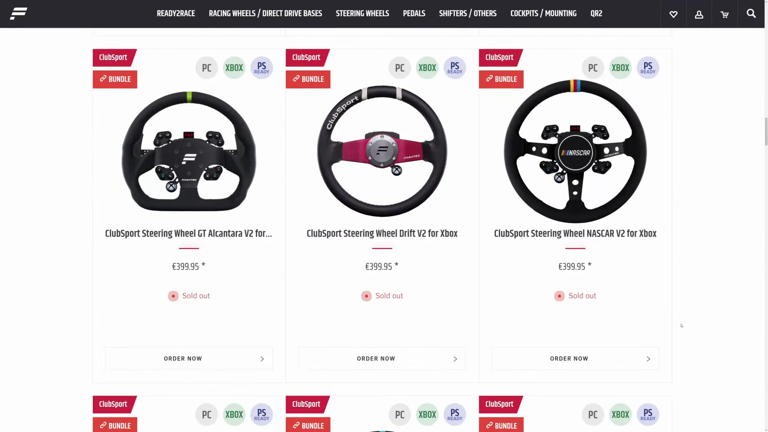The width and height of the screenshot is (768, 432).
Task: Click €399.95 price on NASCAR V2 card
Action: [x=575, y=266]
